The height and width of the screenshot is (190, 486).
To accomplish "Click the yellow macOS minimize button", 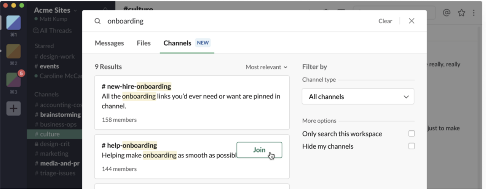I will (14, 5).
